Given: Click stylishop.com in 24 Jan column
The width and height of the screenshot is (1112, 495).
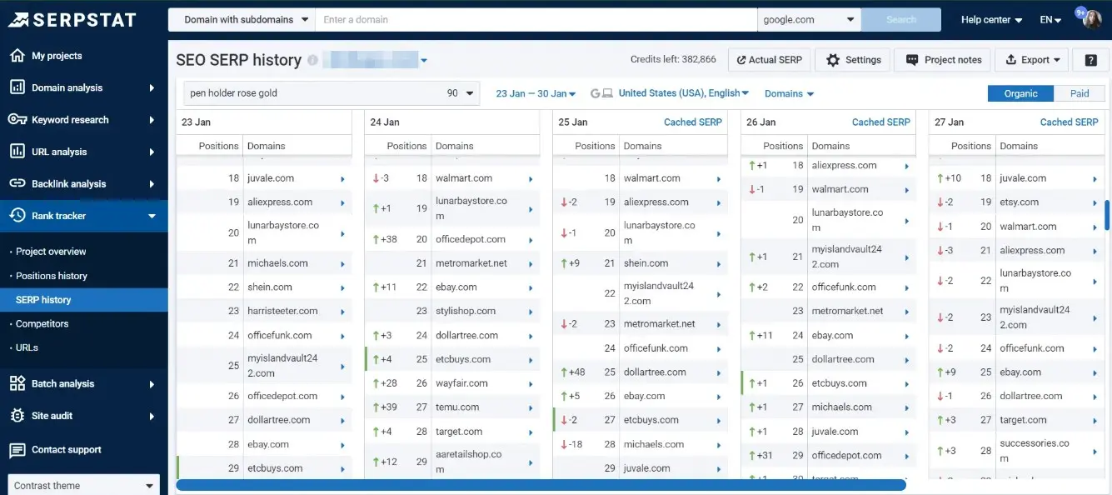Looking at the screenshot, I should pyautogui.click(x=466, y=312).
